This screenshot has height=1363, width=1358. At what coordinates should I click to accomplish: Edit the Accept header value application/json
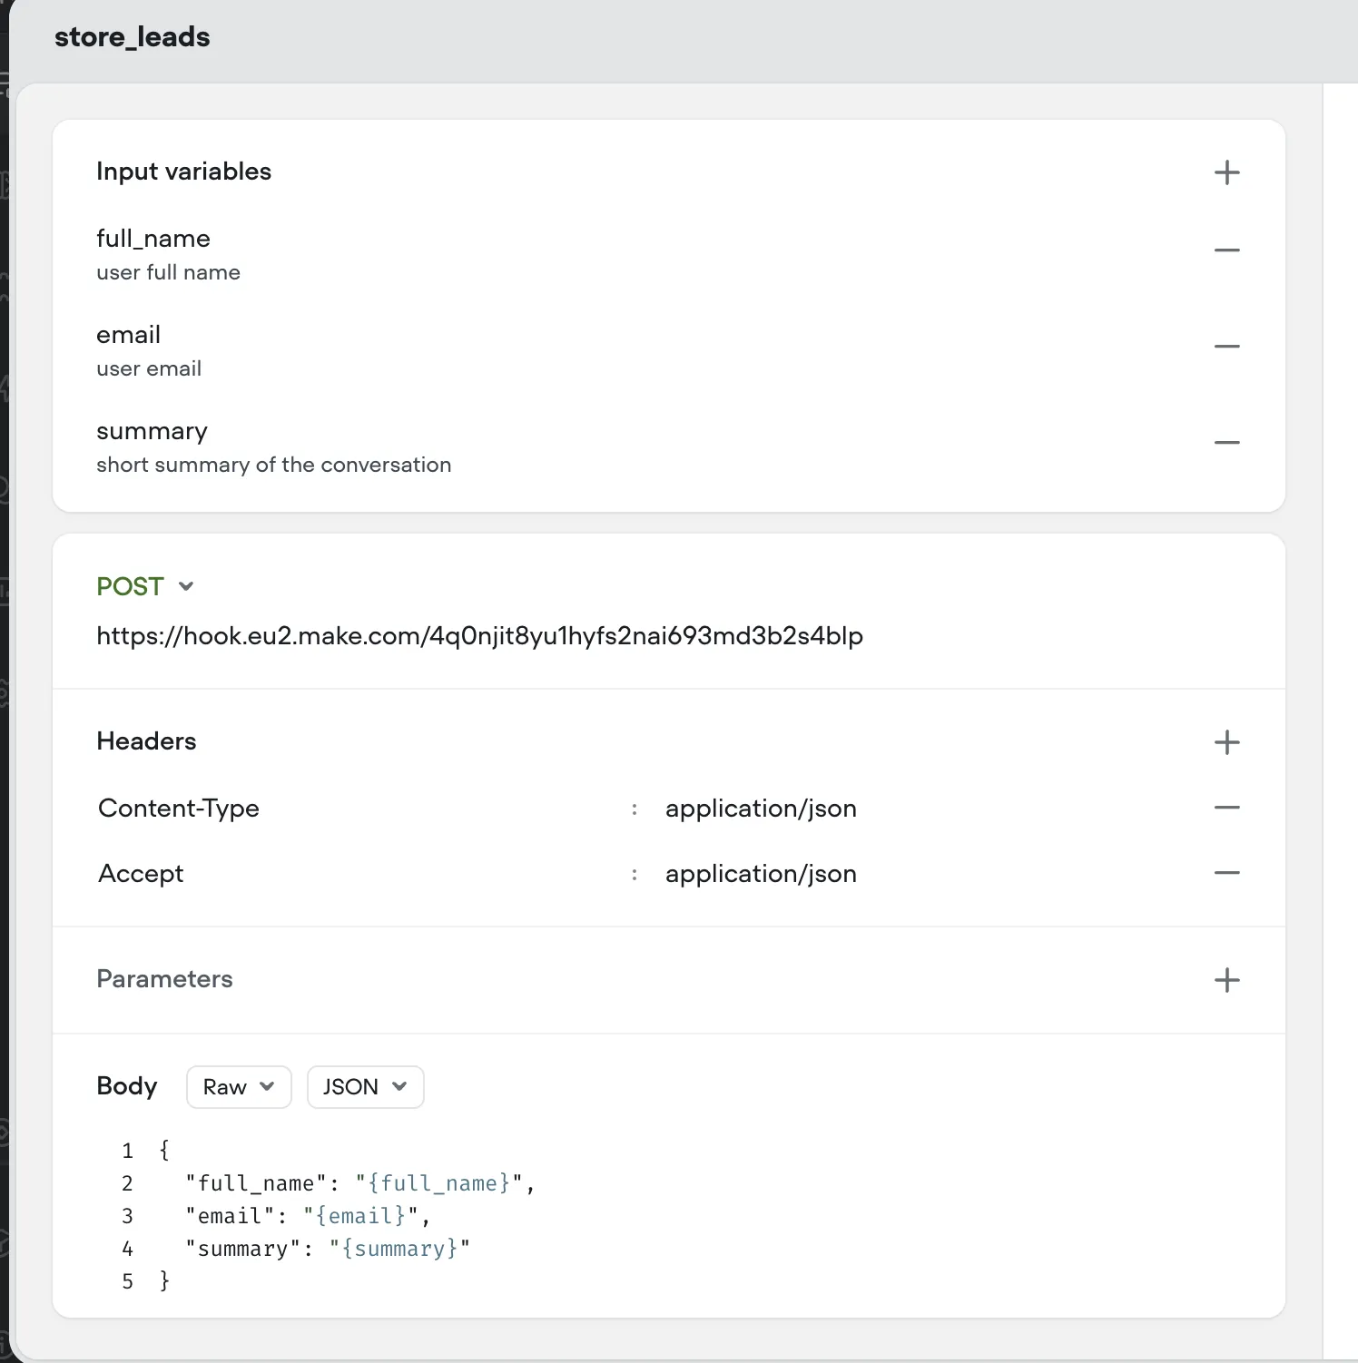tap(761, 874)
